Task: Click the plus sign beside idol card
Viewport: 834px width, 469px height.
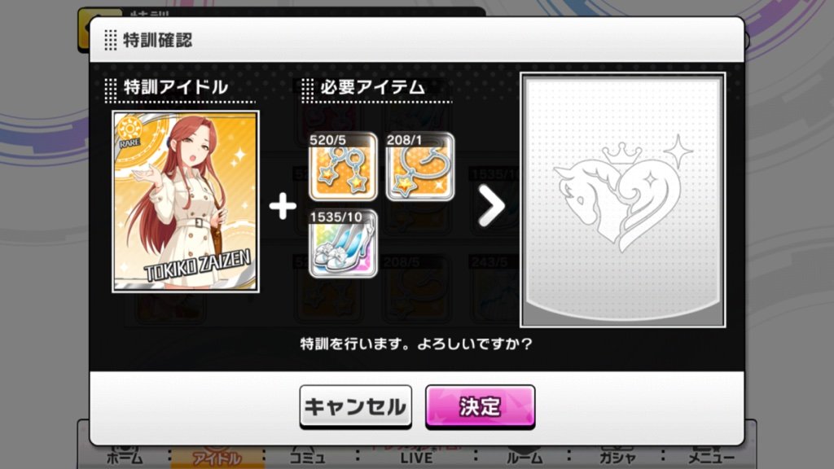Action: pyautogui.click(x=283, y=206)
